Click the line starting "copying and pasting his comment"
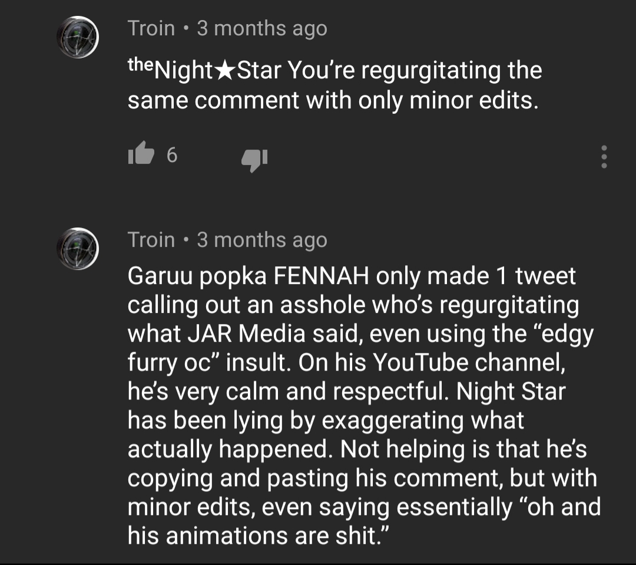The height and width of the screenshot is (565, 636). pyautogui.click(x=362, y=478)
